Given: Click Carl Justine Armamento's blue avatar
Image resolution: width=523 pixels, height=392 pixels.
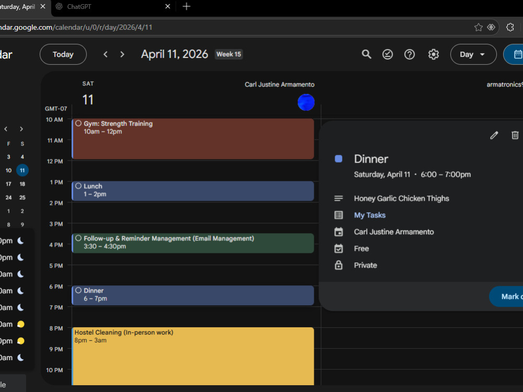Looking at the screenshot, I should [306, 102].
